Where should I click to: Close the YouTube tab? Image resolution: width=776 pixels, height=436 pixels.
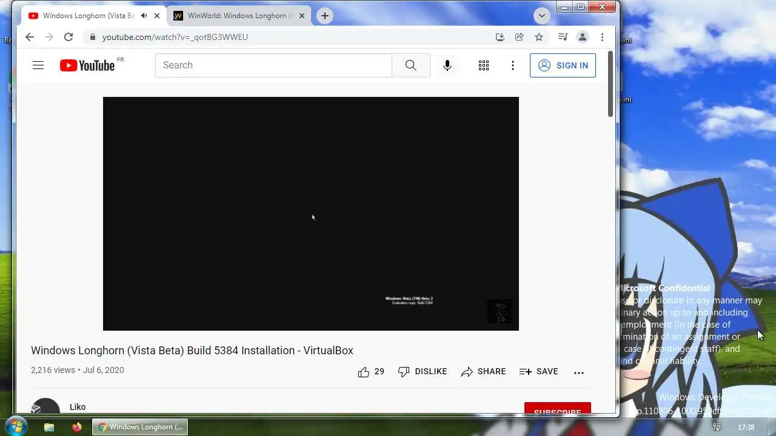click(x=157, y=16)
